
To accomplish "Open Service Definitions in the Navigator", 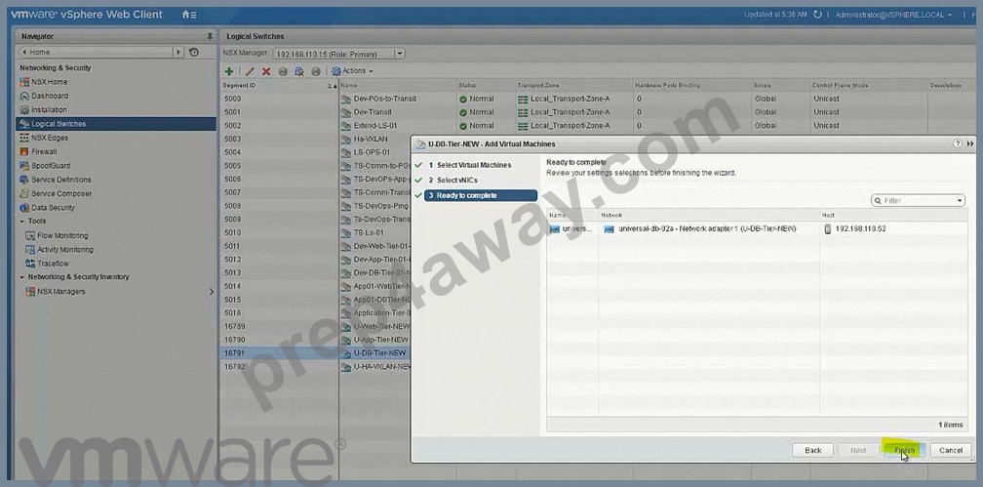I will (x=60, y=180).
